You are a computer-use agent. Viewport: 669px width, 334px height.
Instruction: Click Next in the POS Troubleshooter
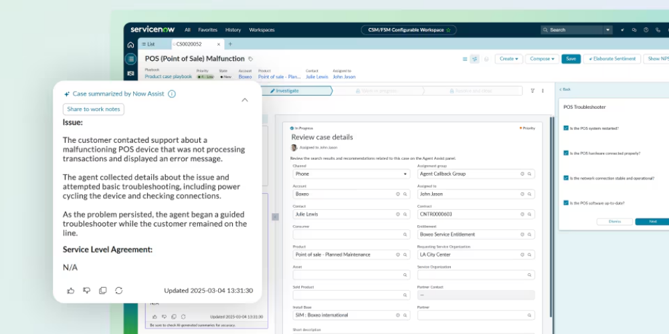pos(653,222)
